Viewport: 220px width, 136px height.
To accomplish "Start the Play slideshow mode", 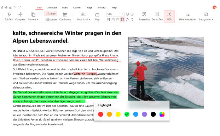I will tap(97, 17).
